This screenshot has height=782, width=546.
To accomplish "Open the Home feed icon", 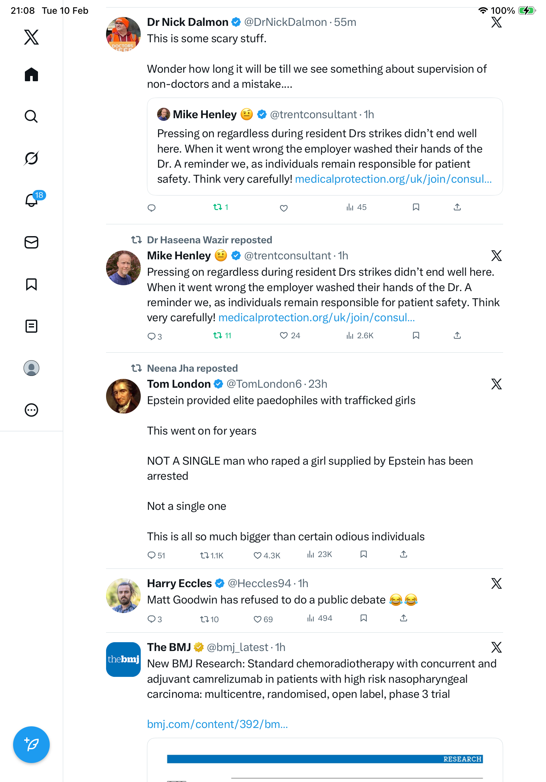I will 31,74.
